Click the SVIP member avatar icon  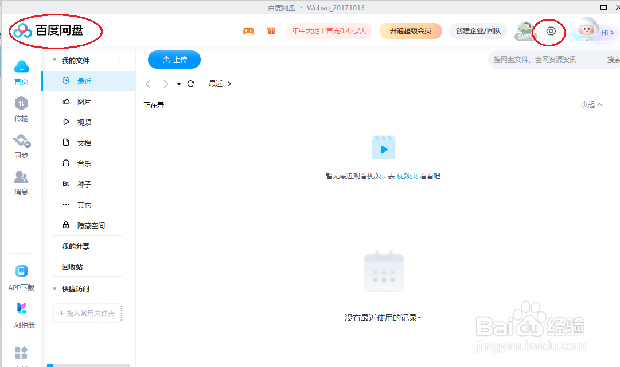point(525,31)
